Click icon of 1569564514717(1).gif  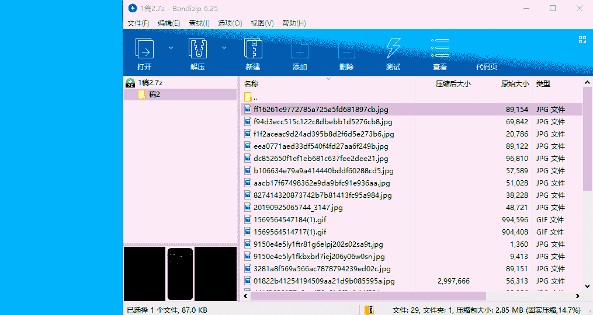click(248, 232)
